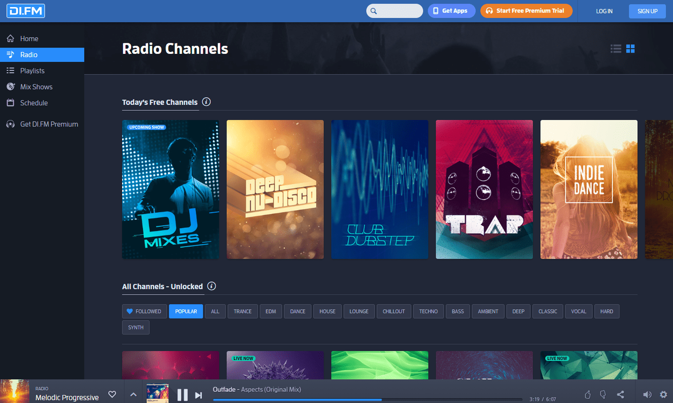Click Get DI.FM Premium in sidebar
The width and height of the screenshot is (673, 403).
click(42, 124)
